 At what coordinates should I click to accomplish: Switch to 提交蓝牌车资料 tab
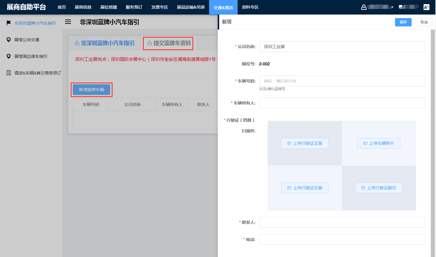pyautogui.click(x=169, y=43)
